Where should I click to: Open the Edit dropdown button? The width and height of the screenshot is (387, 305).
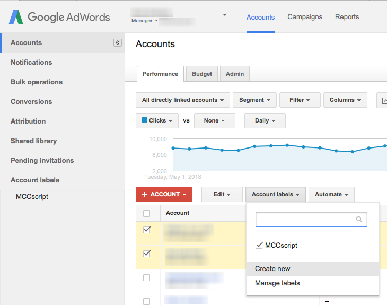click(x=222, y=194)
